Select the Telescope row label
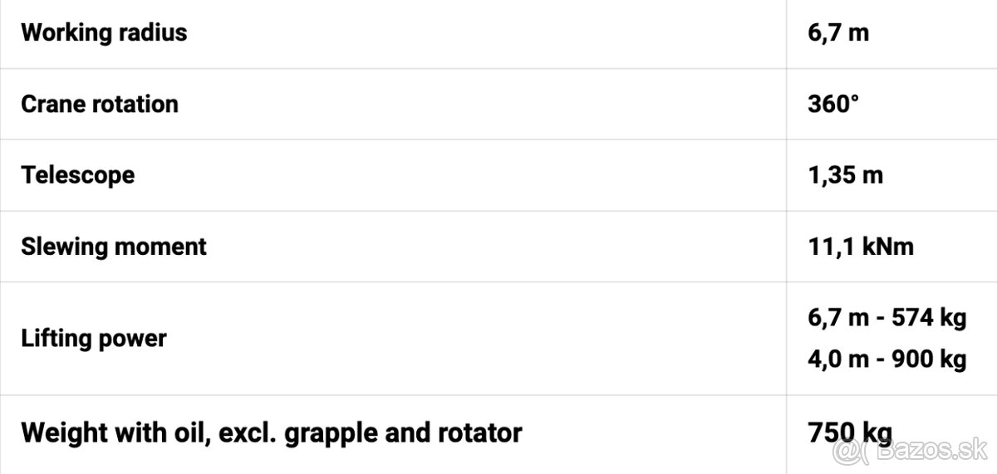Image resolution: width=997 pixels, height=474 pixels. point(77,176)
